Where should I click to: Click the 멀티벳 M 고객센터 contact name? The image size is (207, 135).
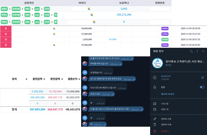click(x=185, y=61)
